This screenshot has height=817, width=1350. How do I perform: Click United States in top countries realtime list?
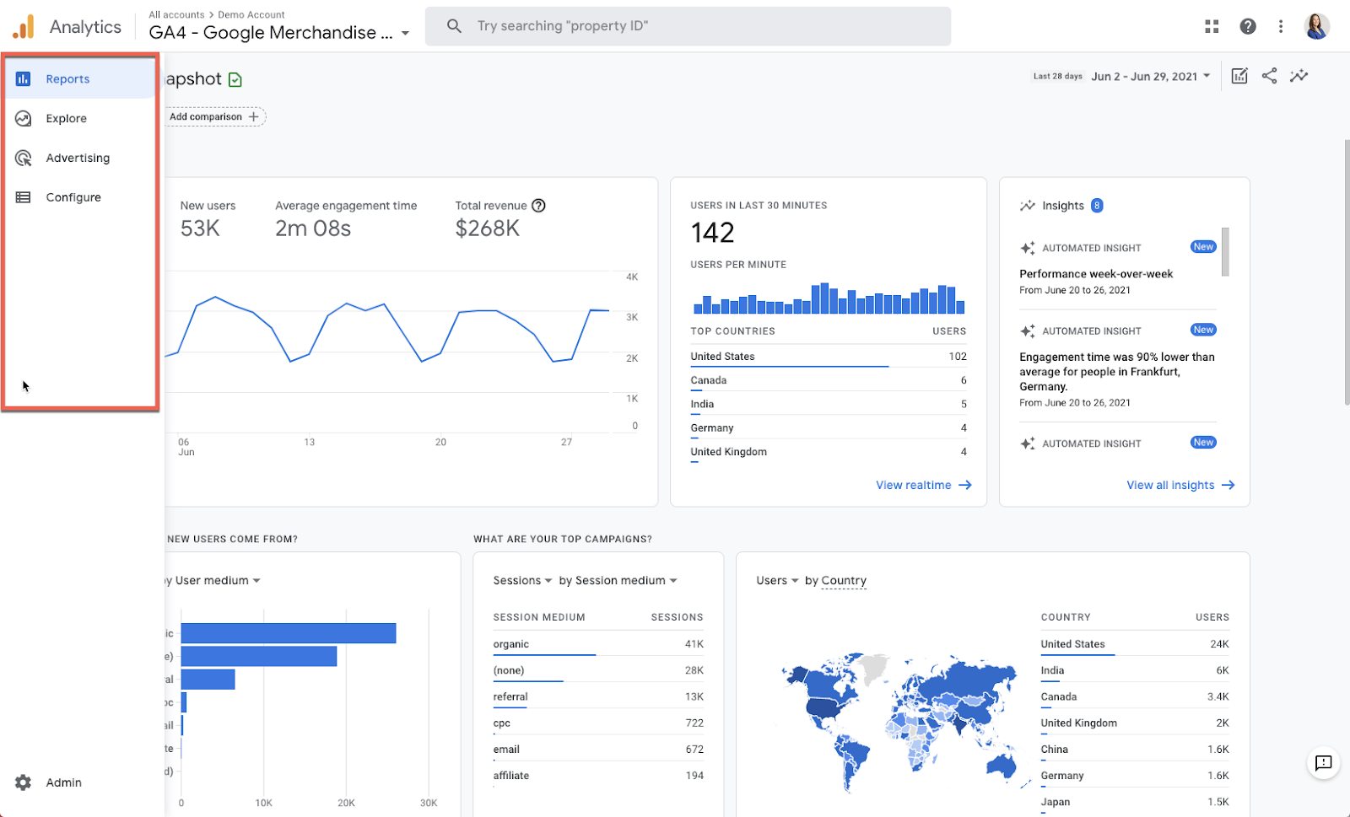point(829,357)
